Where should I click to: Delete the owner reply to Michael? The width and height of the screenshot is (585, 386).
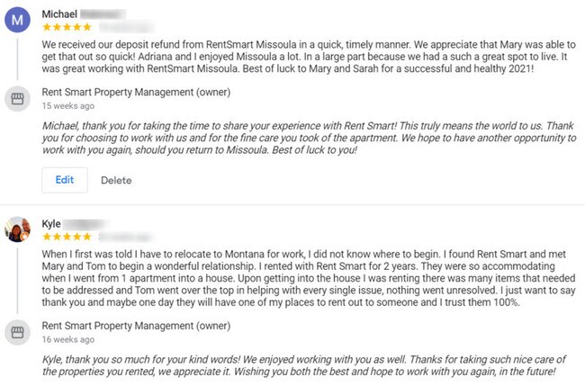pos(116,180)
